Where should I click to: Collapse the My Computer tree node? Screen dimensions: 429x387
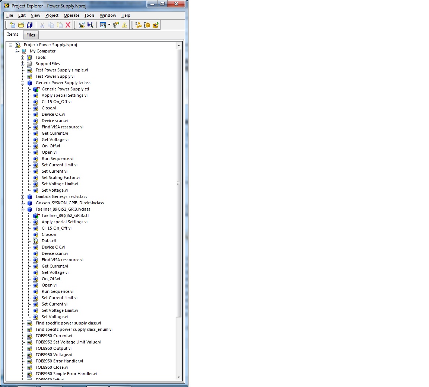17,51
